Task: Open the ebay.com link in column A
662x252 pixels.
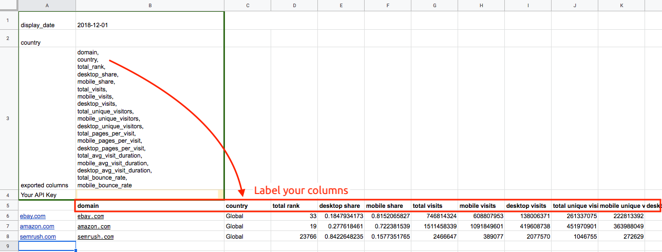Action: pos(33,217)
